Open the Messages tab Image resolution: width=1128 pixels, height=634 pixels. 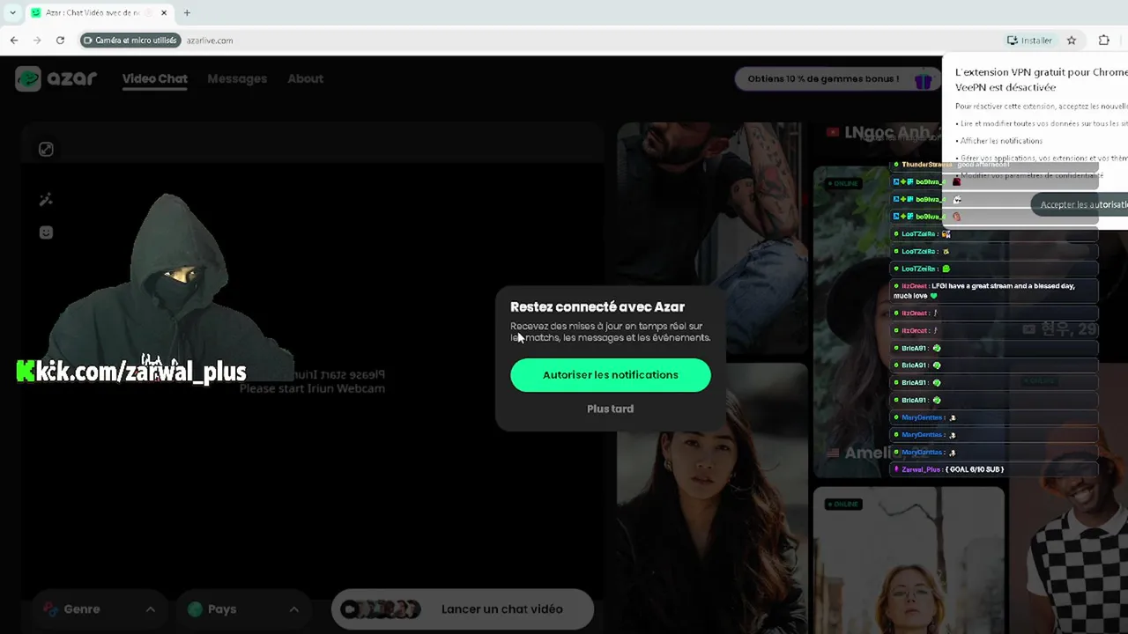pos(237,78)
